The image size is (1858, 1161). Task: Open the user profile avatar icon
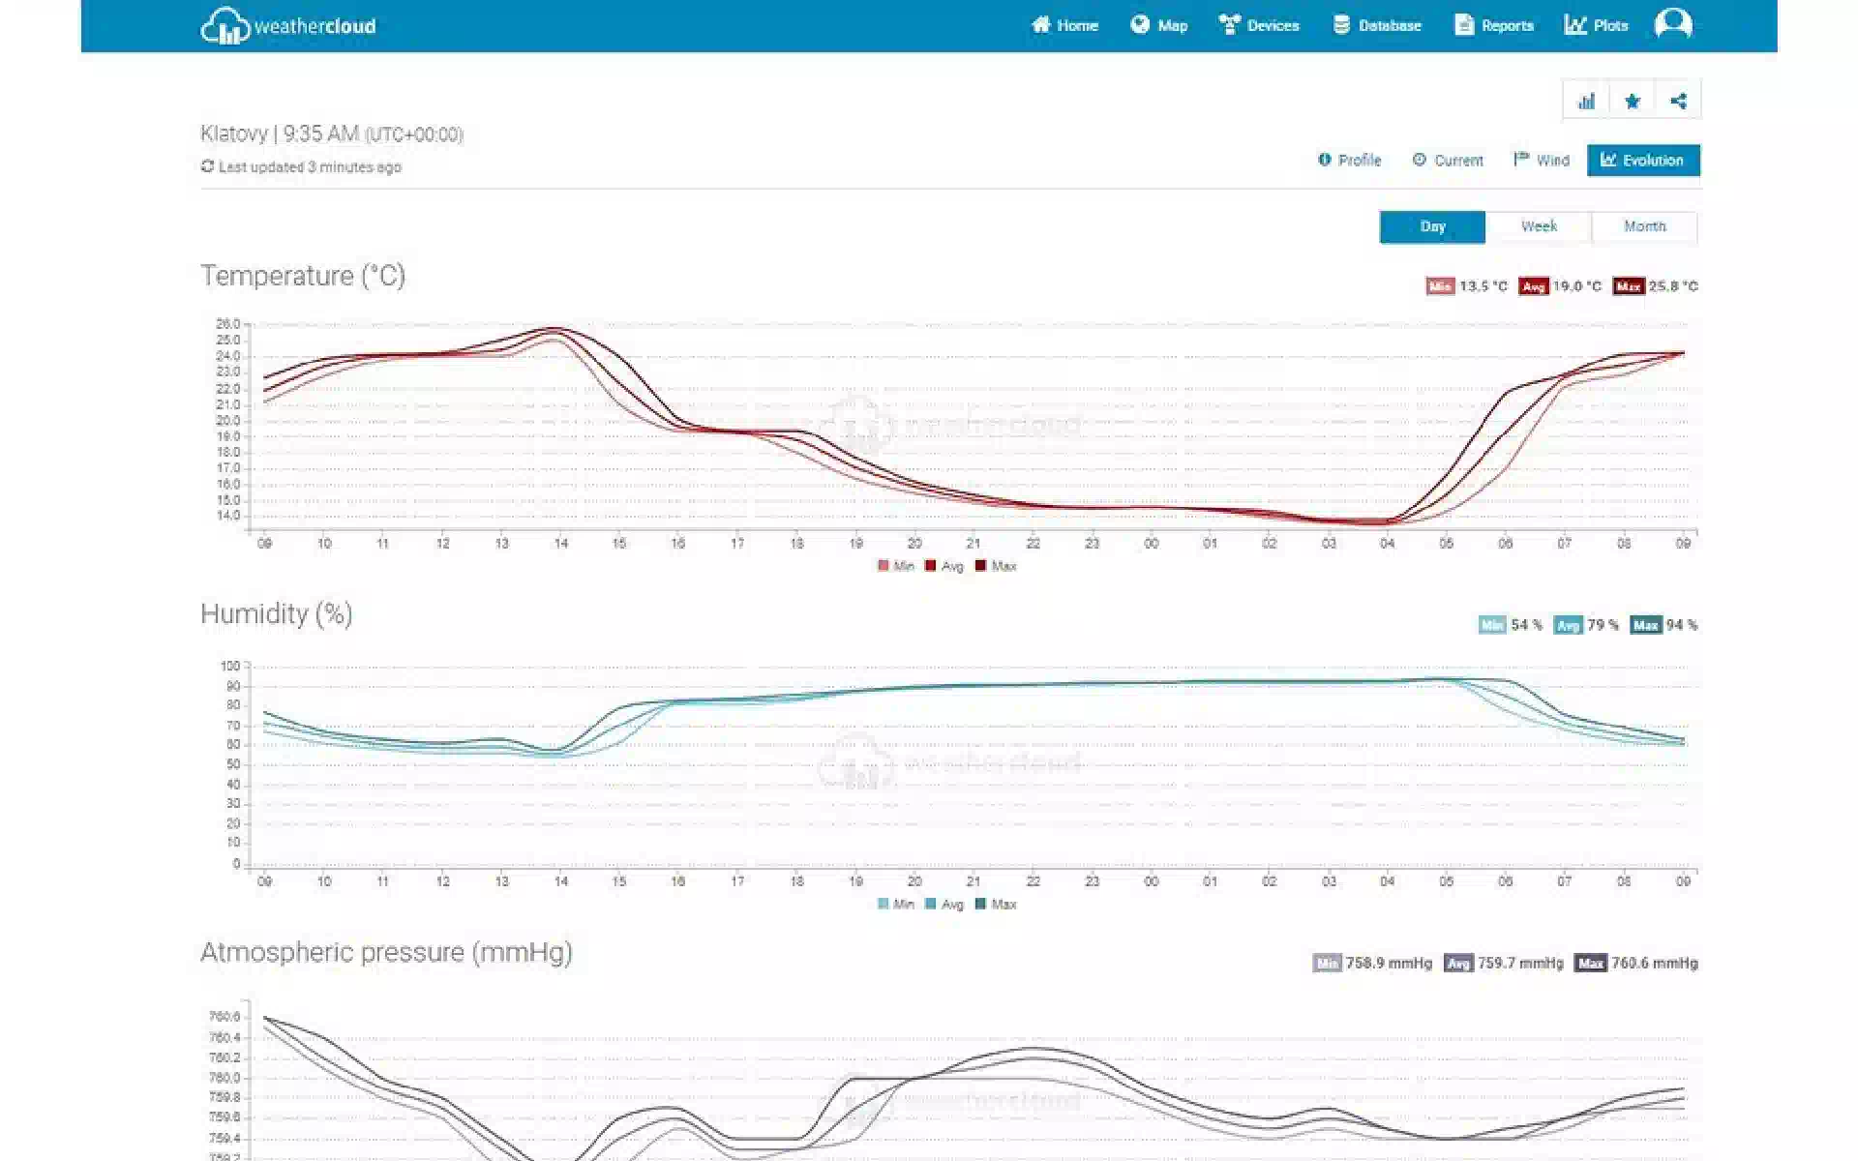pyautogui.click(x=1672, y=24)
